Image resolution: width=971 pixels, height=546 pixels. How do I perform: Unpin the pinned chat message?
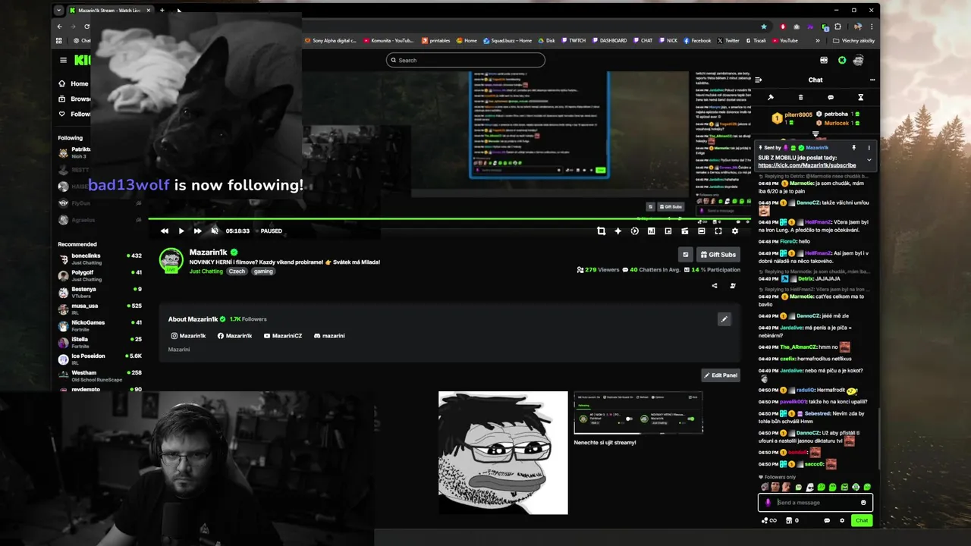[x=854, y=148]
